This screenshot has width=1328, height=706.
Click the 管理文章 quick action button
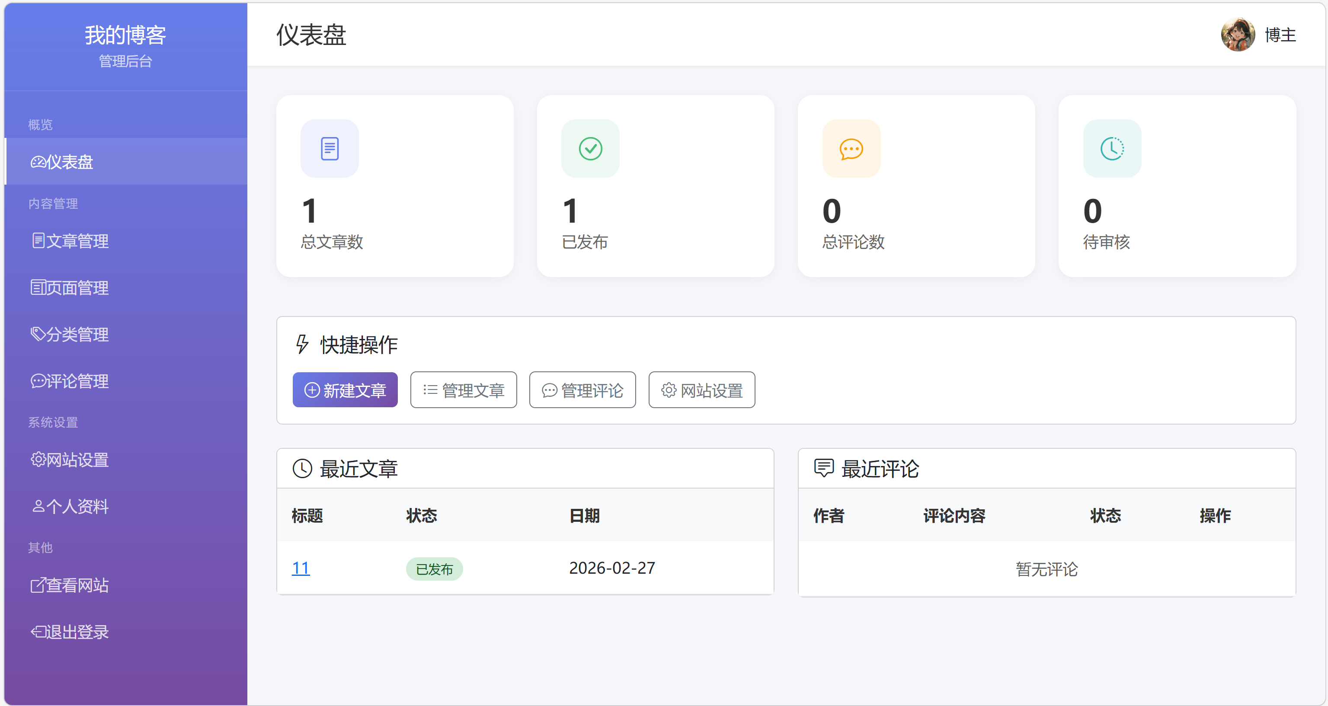464,390
